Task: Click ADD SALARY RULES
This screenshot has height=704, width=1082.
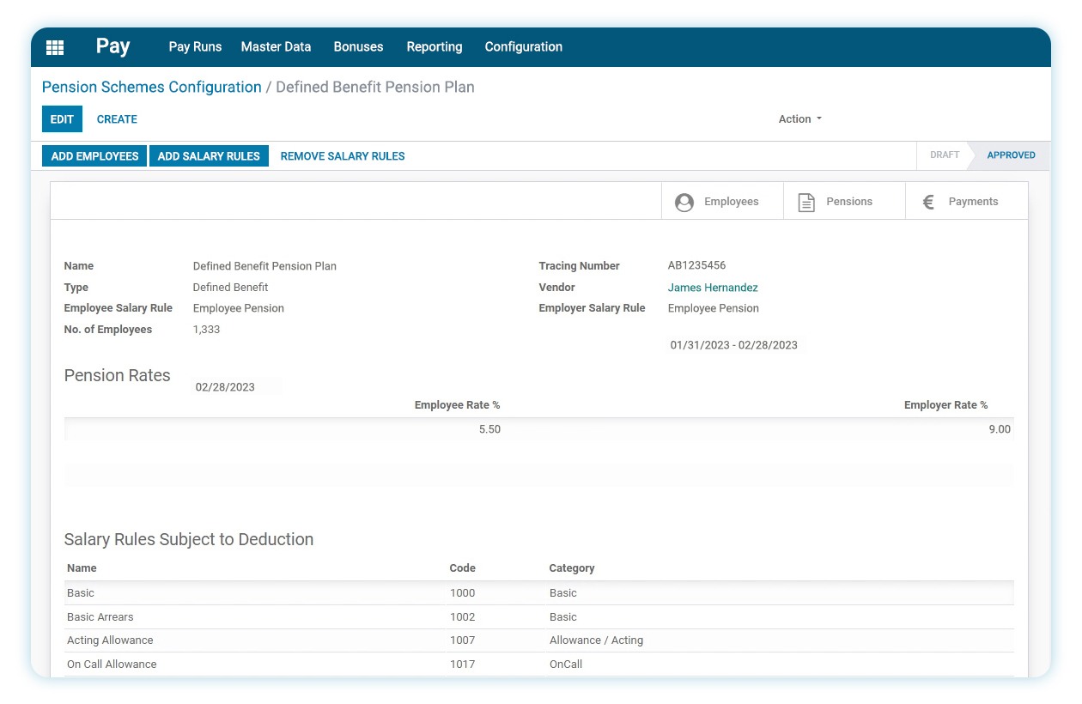Action: pyautogui.click(x=209, y=155)
